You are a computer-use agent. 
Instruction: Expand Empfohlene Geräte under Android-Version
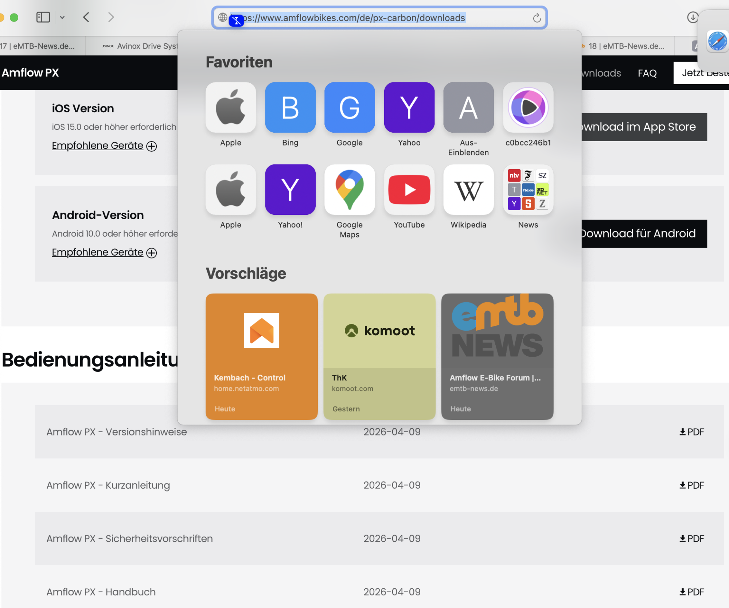pyautogui.click(x=104, y=252)
